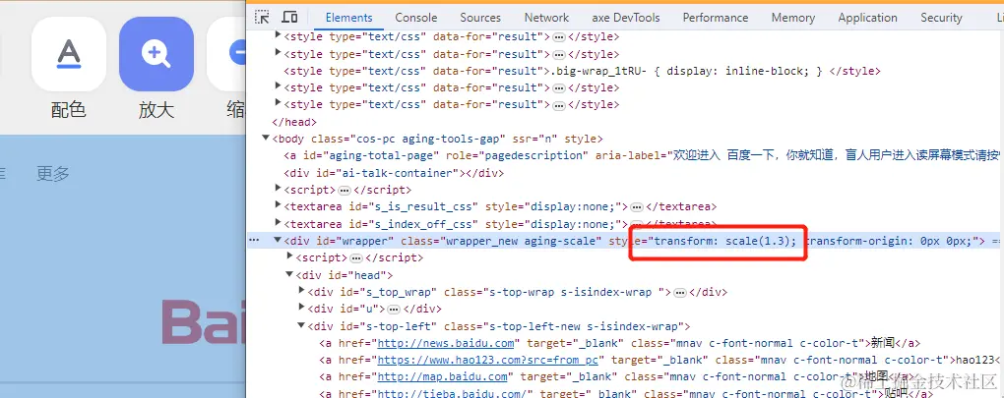Expand the div id u node

pyautogui.click(x=301, y=309)
